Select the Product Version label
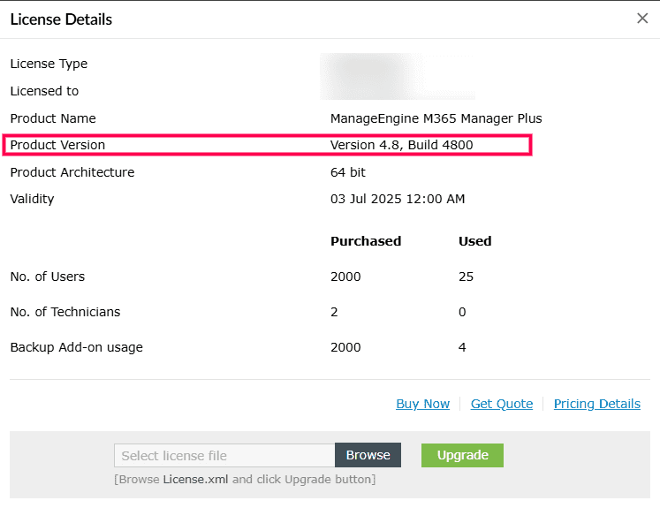660x508 pixels. [57, 145]
